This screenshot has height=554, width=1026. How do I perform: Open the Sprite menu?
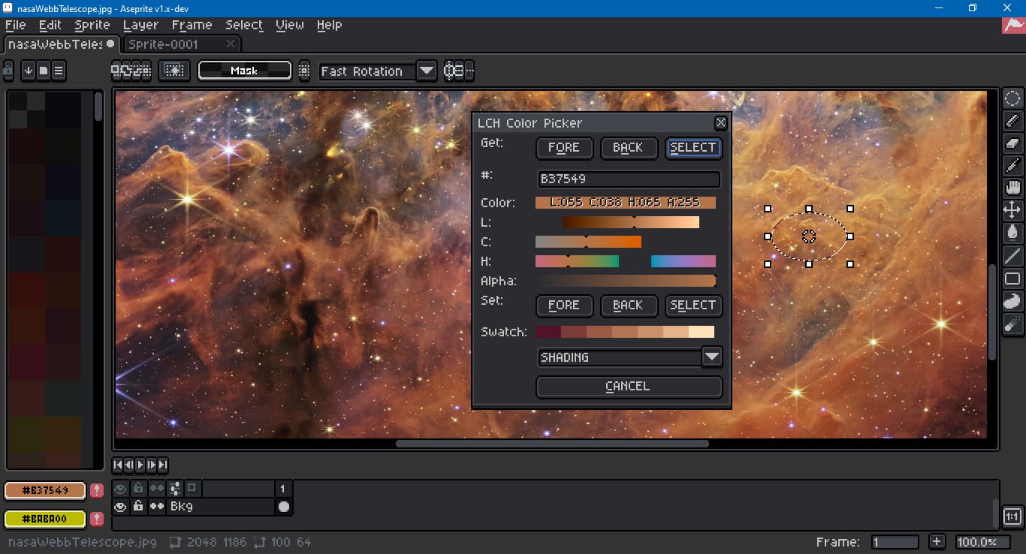(x=92, y=25)
